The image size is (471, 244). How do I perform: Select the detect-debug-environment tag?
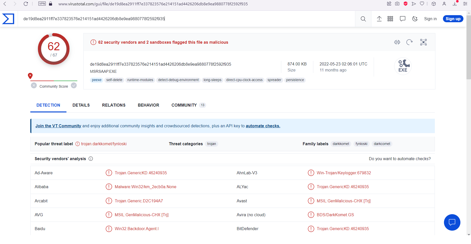178,80
